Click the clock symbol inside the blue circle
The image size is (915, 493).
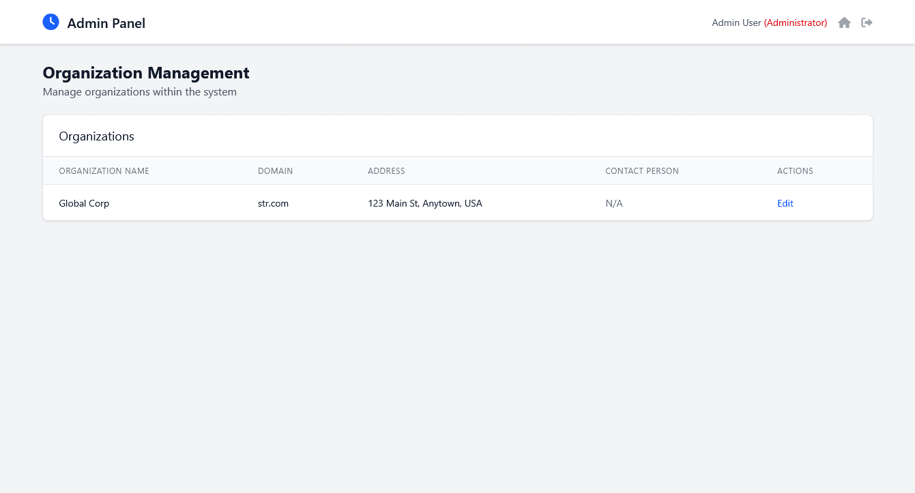coord(50,22)
